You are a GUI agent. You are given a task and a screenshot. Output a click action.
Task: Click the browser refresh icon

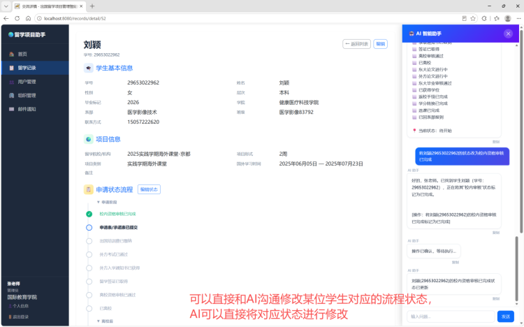click(x=17, y=18)
